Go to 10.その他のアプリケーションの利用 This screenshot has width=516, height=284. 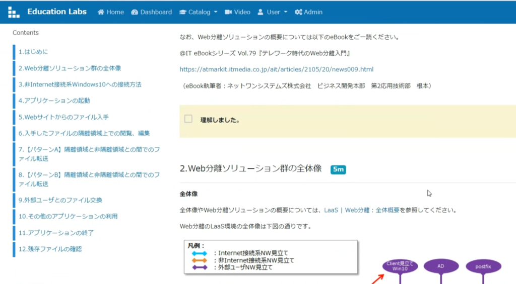pyautogui.click(x=68, y=216)
